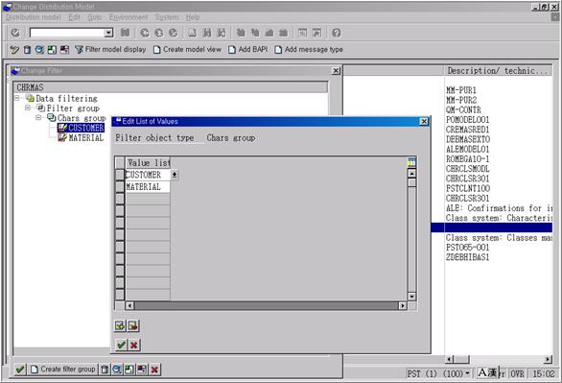Click the red X cancel icon in Change Filter footer

pos(154,369)
